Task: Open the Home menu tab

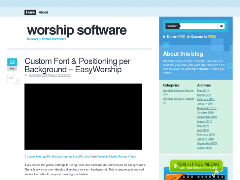Action: point(30,13)
